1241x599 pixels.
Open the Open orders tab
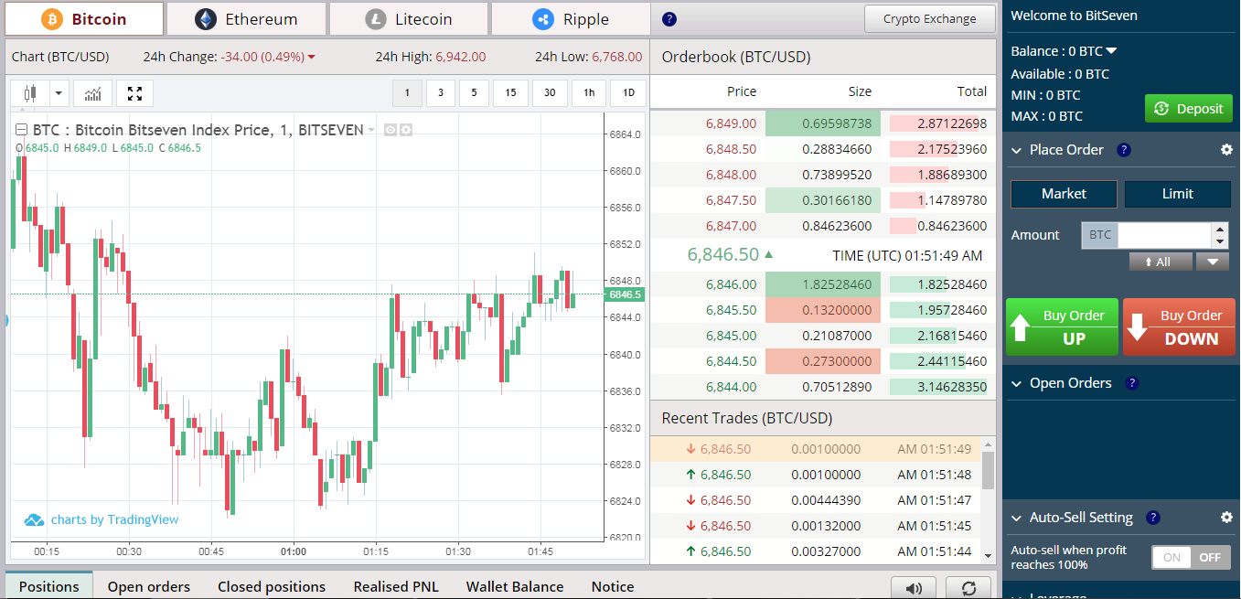point(149,587)
